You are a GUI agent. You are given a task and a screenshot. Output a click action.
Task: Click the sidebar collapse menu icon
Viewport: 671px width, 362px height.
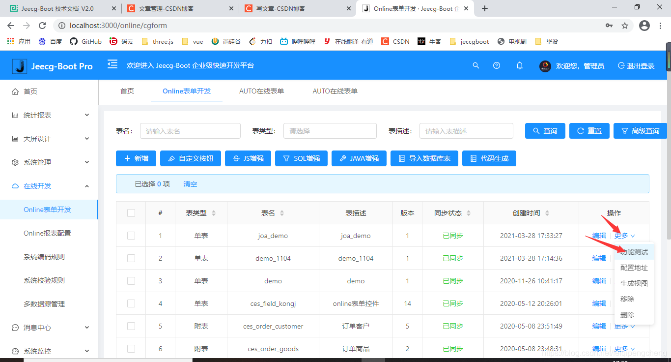[112, 64]
